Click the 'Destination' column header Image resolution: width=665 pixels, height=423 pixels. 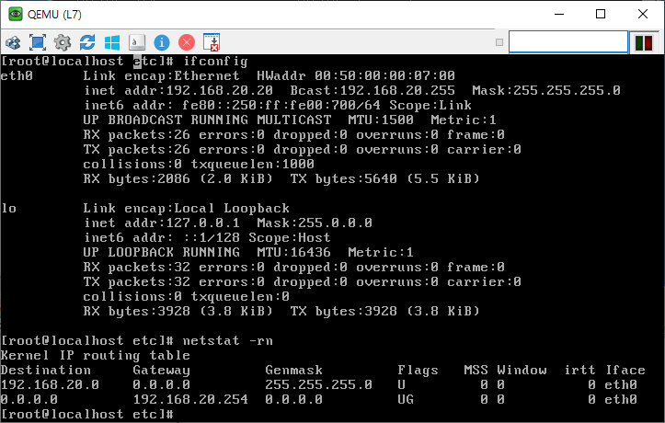(x=46, y=371)
